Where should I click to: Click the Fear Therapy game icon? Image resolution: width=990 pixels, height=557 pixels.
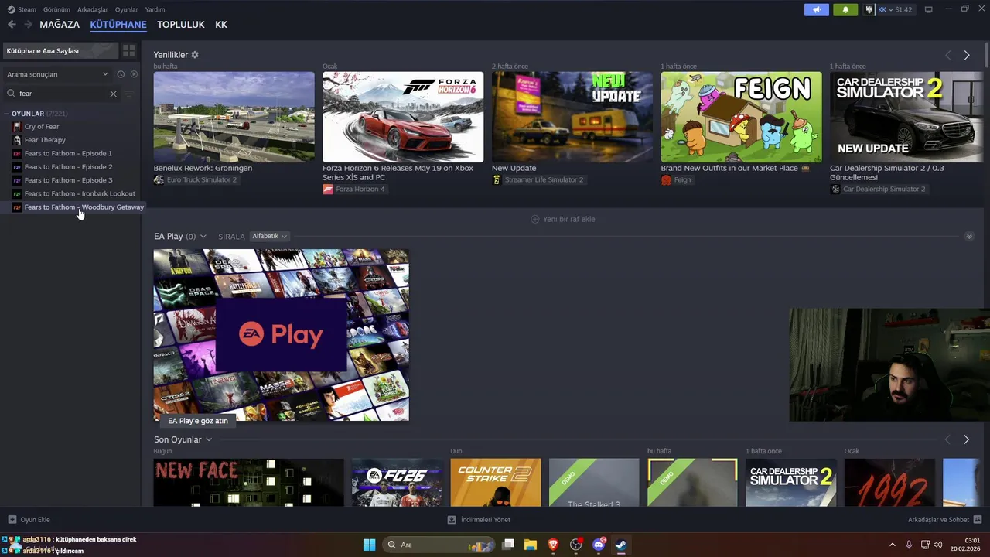click(x=17, y=140)
